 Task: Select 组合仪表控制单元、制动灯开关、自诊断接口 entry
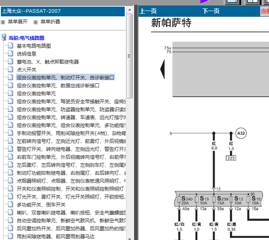[x=65, y=78]
